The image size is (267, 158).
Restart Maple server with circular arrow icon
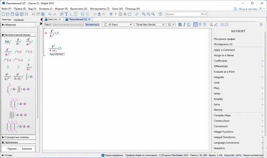(130, 14)
